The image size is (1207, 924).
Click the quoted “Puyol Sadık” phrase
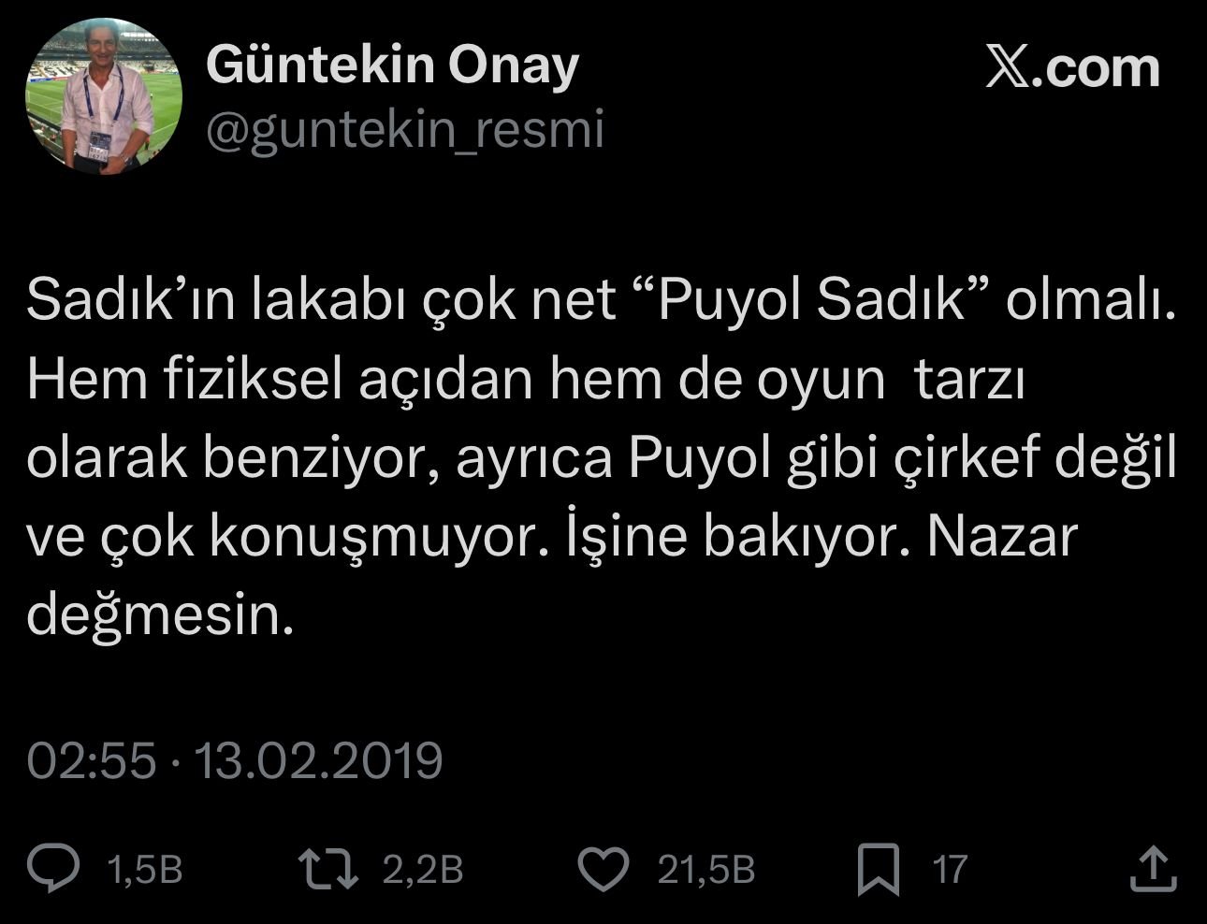[811, 300]
